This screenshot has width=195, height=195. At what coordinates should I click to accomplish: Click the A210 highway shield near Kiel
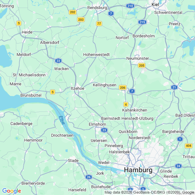(130, 6)
